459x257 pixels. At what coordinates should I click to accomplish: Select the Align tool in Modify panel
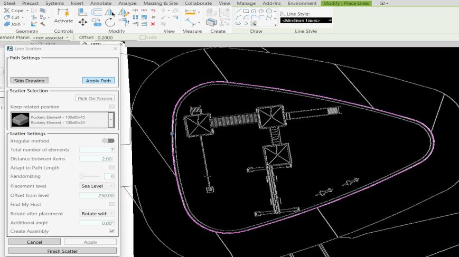(x=83, y=12)
